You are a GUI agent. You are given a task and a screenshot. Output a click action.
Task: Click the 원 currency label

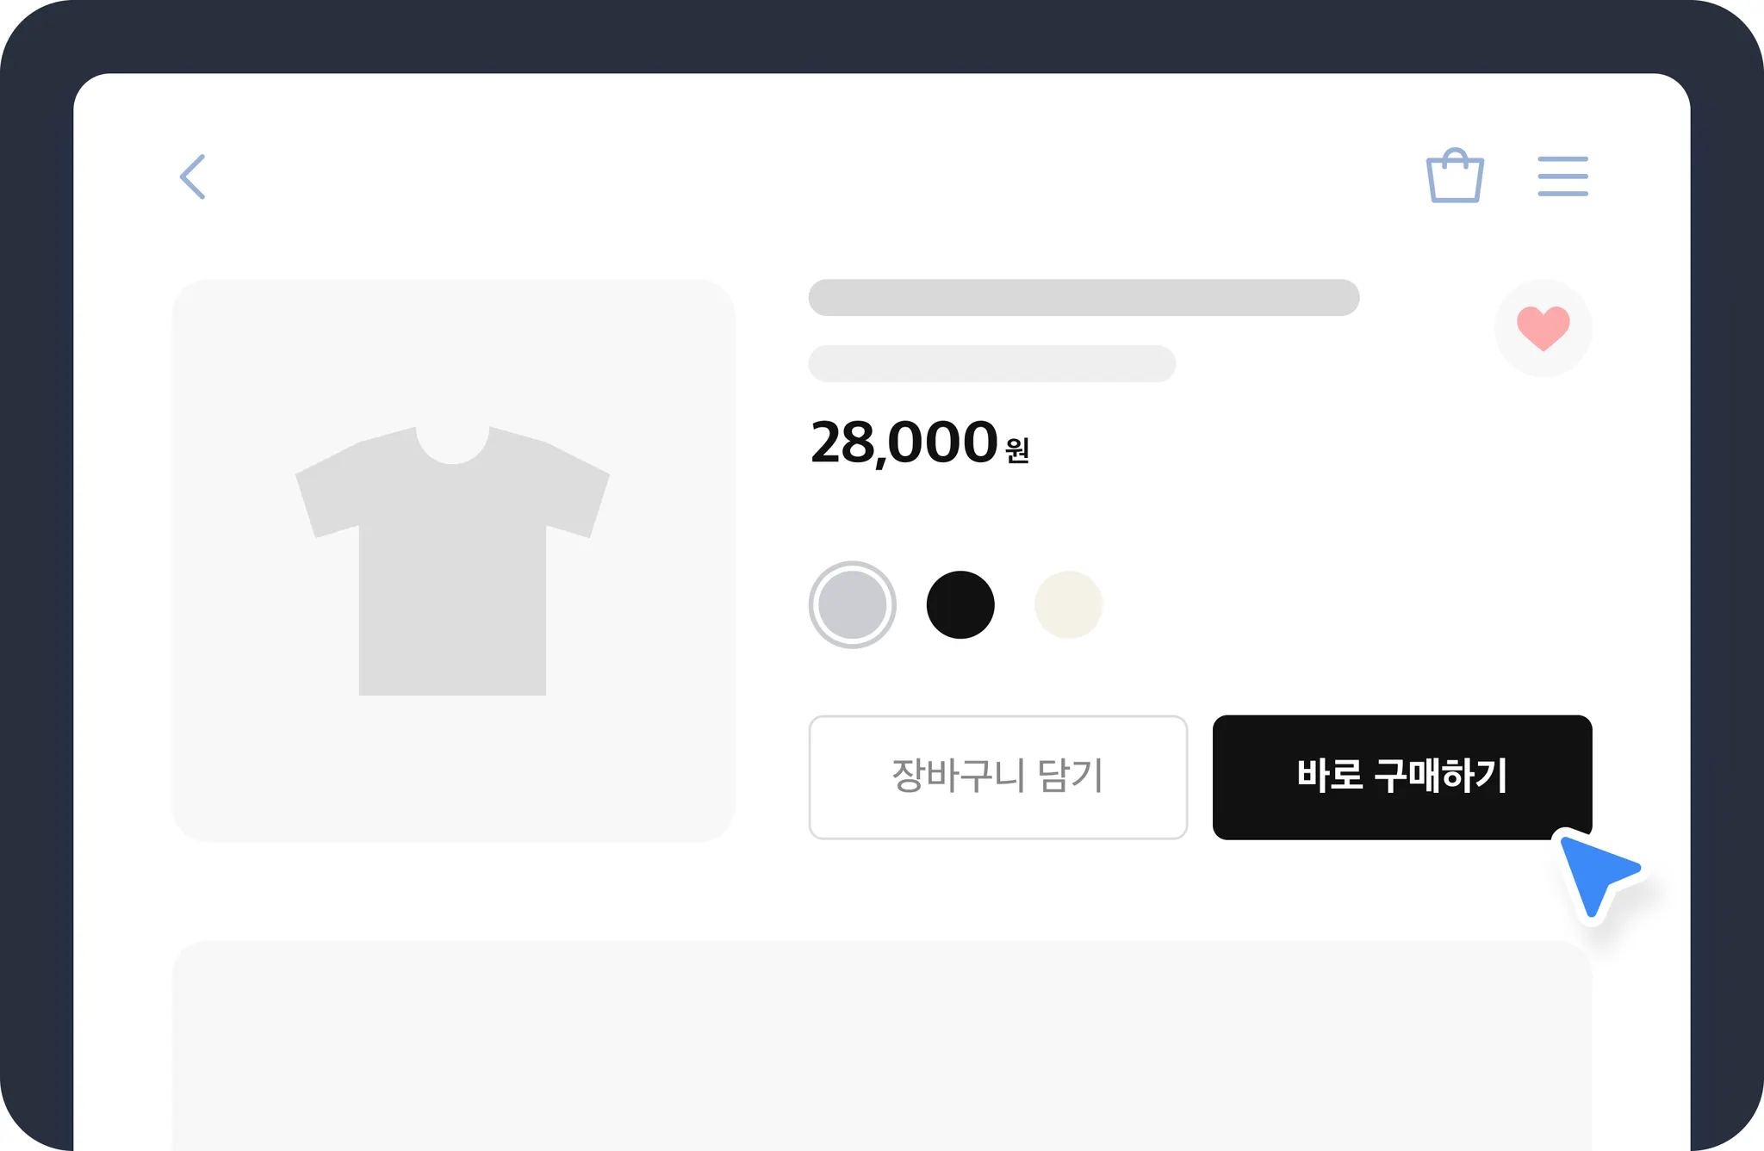[1017, 450]
